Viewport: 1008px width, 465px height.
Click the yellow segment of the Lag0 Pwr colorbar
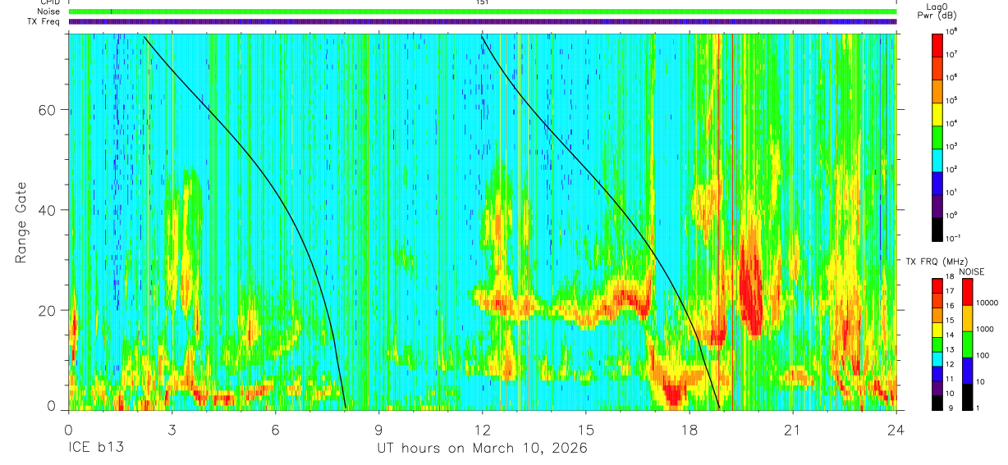pos(937,115)
